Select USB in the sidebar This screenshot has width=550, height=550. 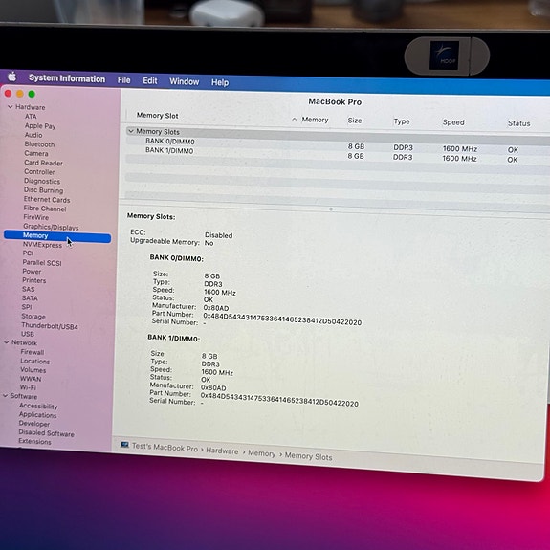pyautogui.click(x=28, y=334)
